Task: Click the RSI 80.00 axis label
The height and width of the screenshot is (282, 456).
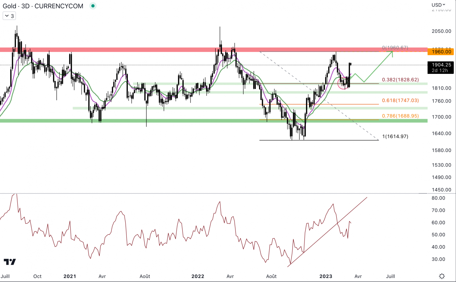Action: point(438,198)
